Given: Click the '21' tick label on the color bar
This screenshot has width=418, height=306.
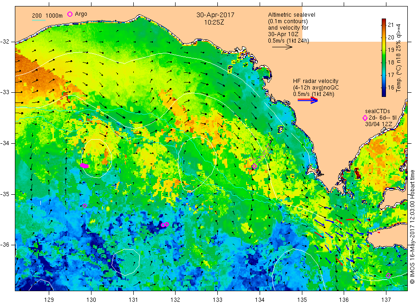Looking at the screenshot, I should (391, 25).
